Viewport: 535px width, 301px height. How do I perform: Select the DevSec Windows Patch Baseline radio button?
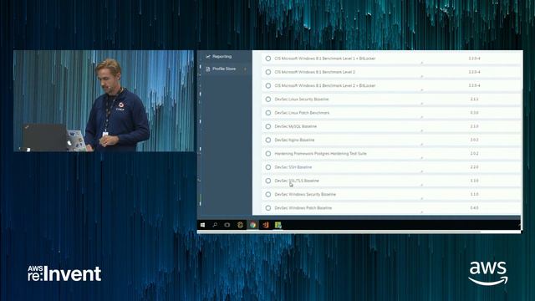[268, 208]
